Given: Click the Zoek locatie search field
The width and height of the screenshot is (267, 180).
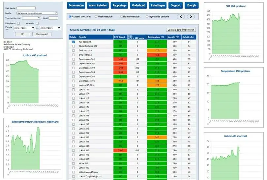Looking at the screenshot, I should (26, 8).
